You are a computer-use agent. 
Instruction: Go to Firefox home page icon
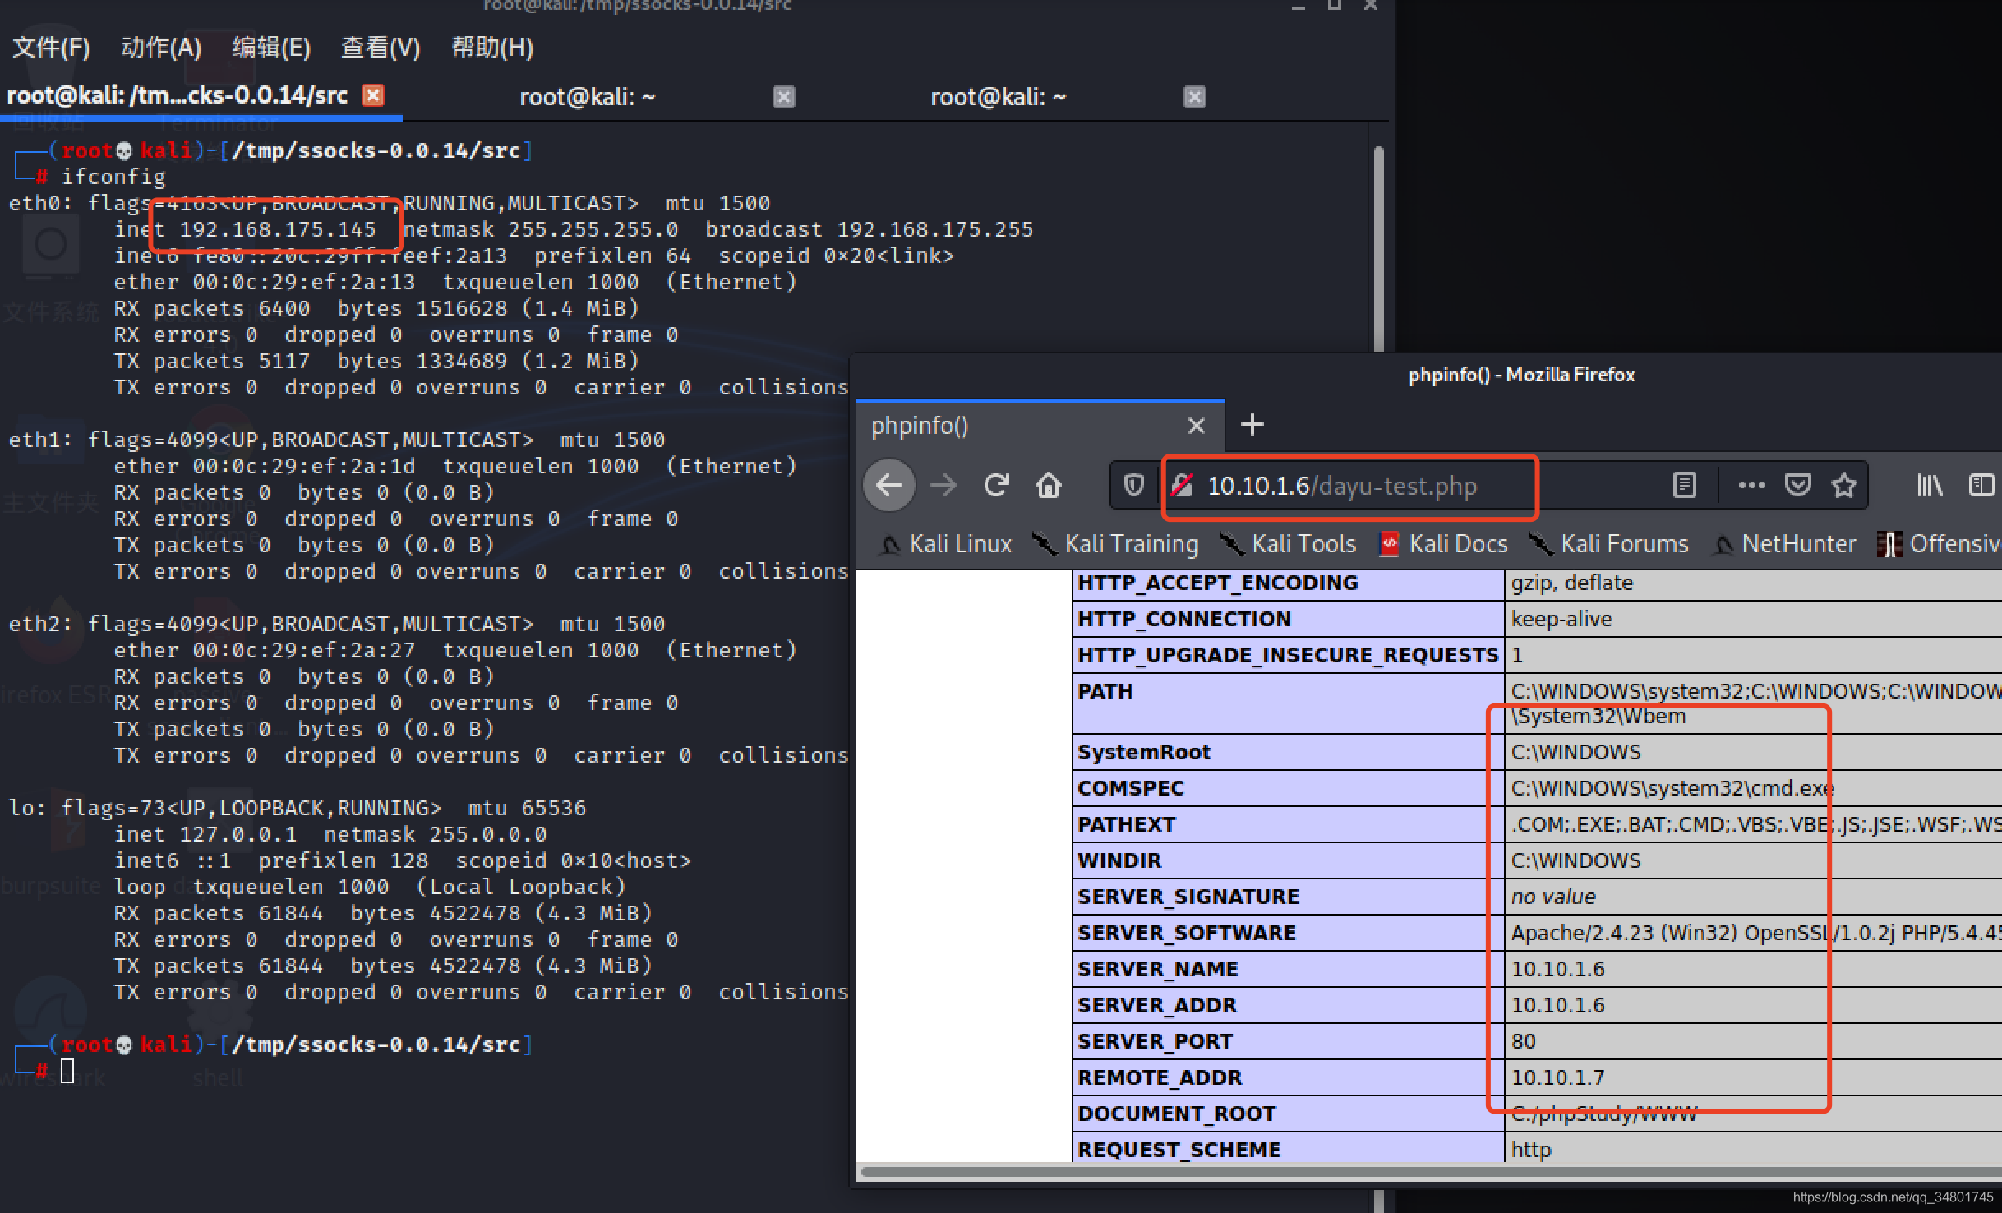[x=1049, y=485]
